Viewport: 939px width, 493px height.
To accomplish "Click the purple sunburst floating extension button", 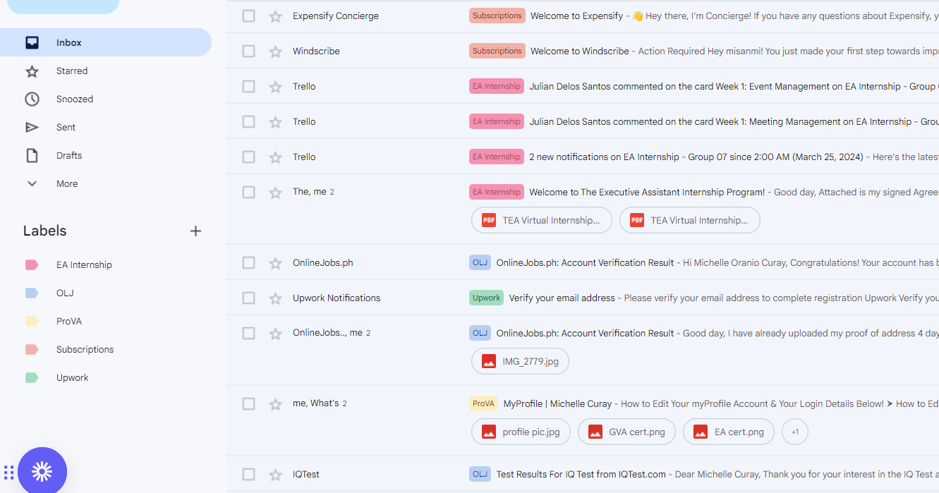I will point(42,471).
